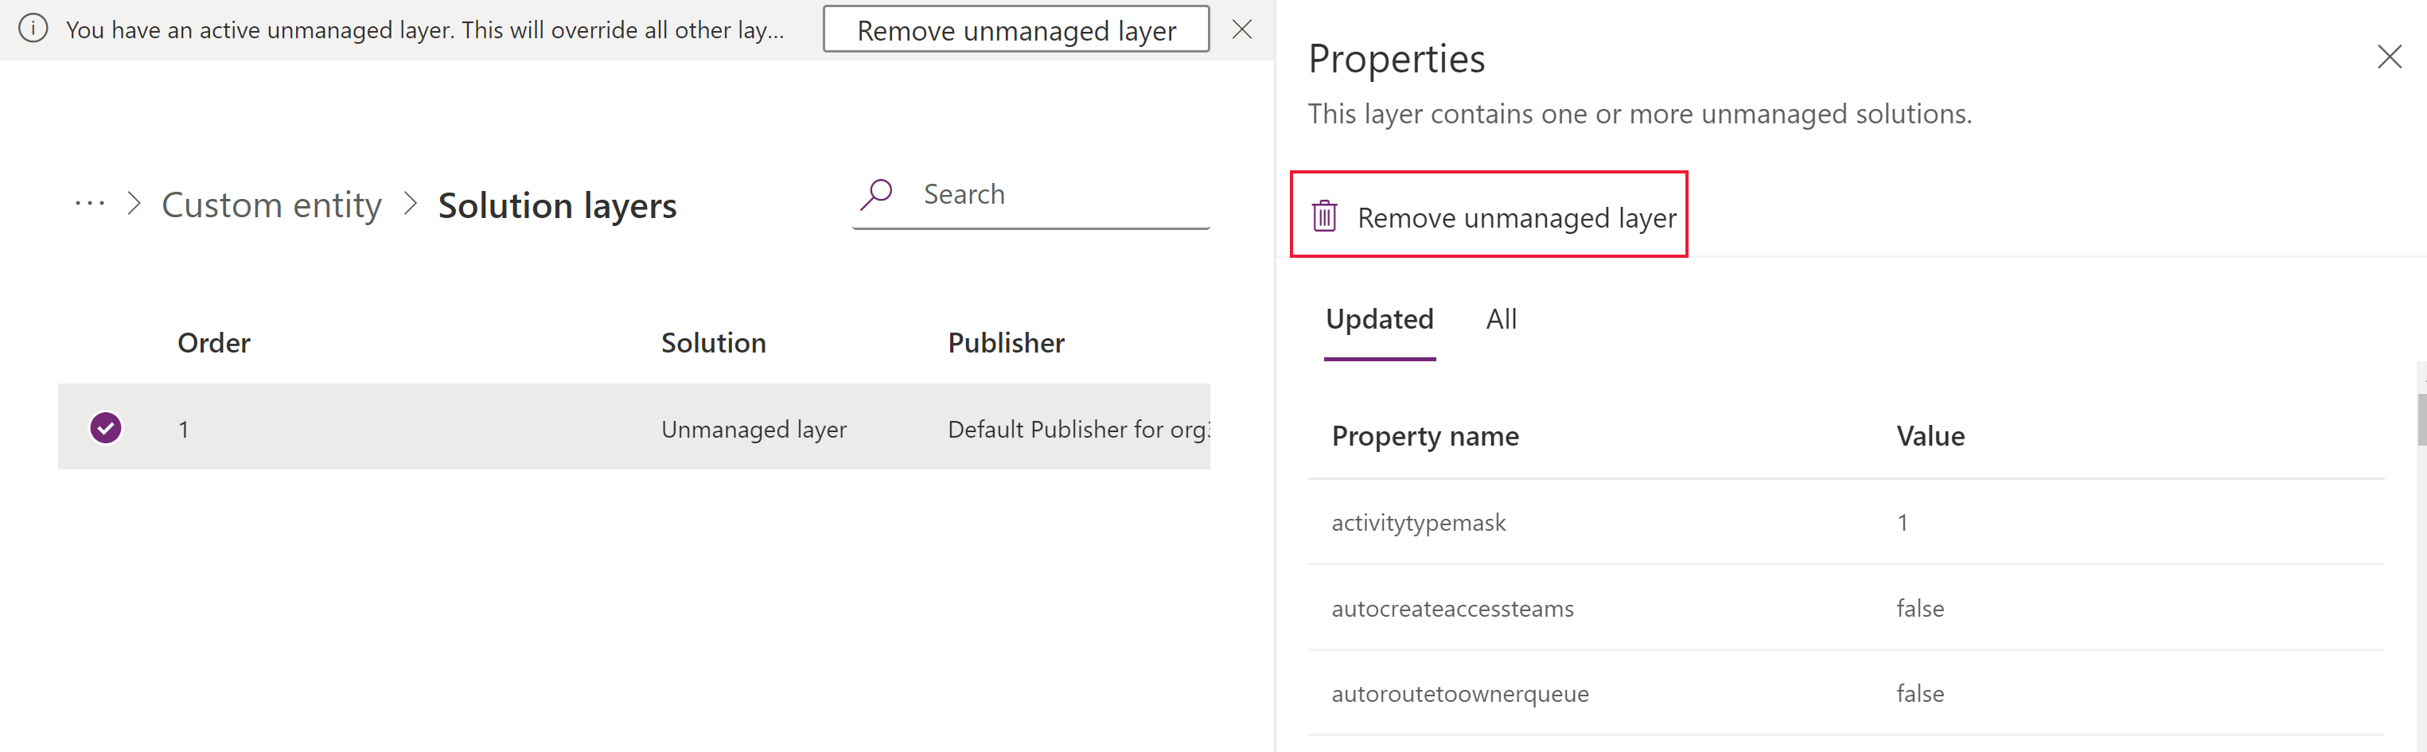Click the trash icon on Remove unmanaged layer

(1325, 216)
